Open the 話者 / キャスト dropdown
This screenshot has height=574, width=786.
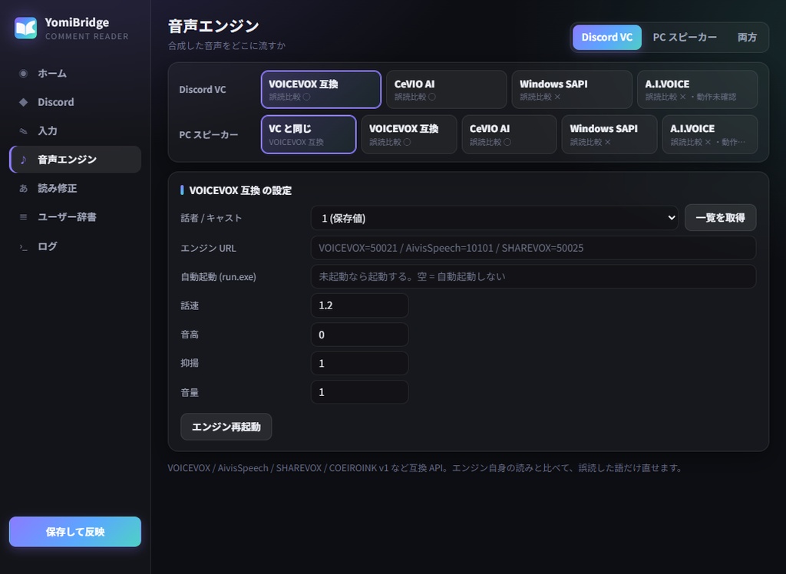click(x=494, y=218)
